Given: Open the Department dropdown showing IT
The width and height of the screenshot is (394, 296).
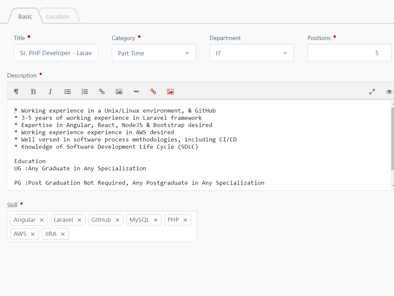Looking at the screenshot, I should tap(252, 53).
